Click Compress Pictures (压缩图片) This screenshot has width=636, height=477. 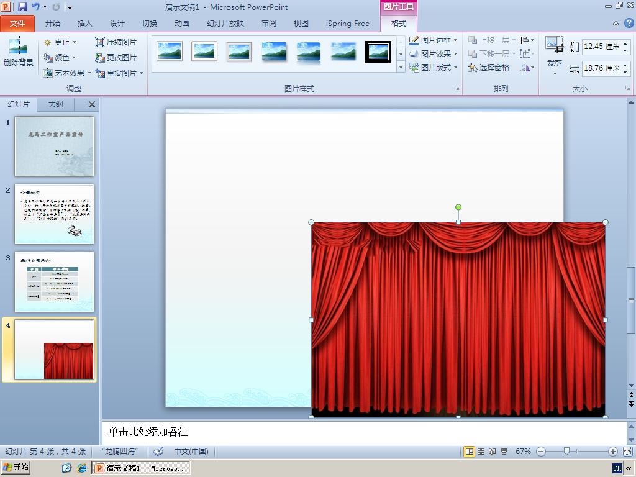click(116, 42)
